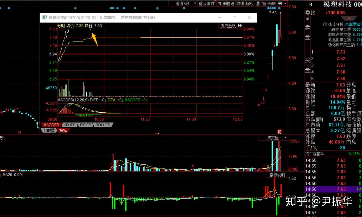Image resolution: width=362 pixels, height=217 pixels.
Task: Click the 汽车零部件 sector row
Action: [333, 154]
